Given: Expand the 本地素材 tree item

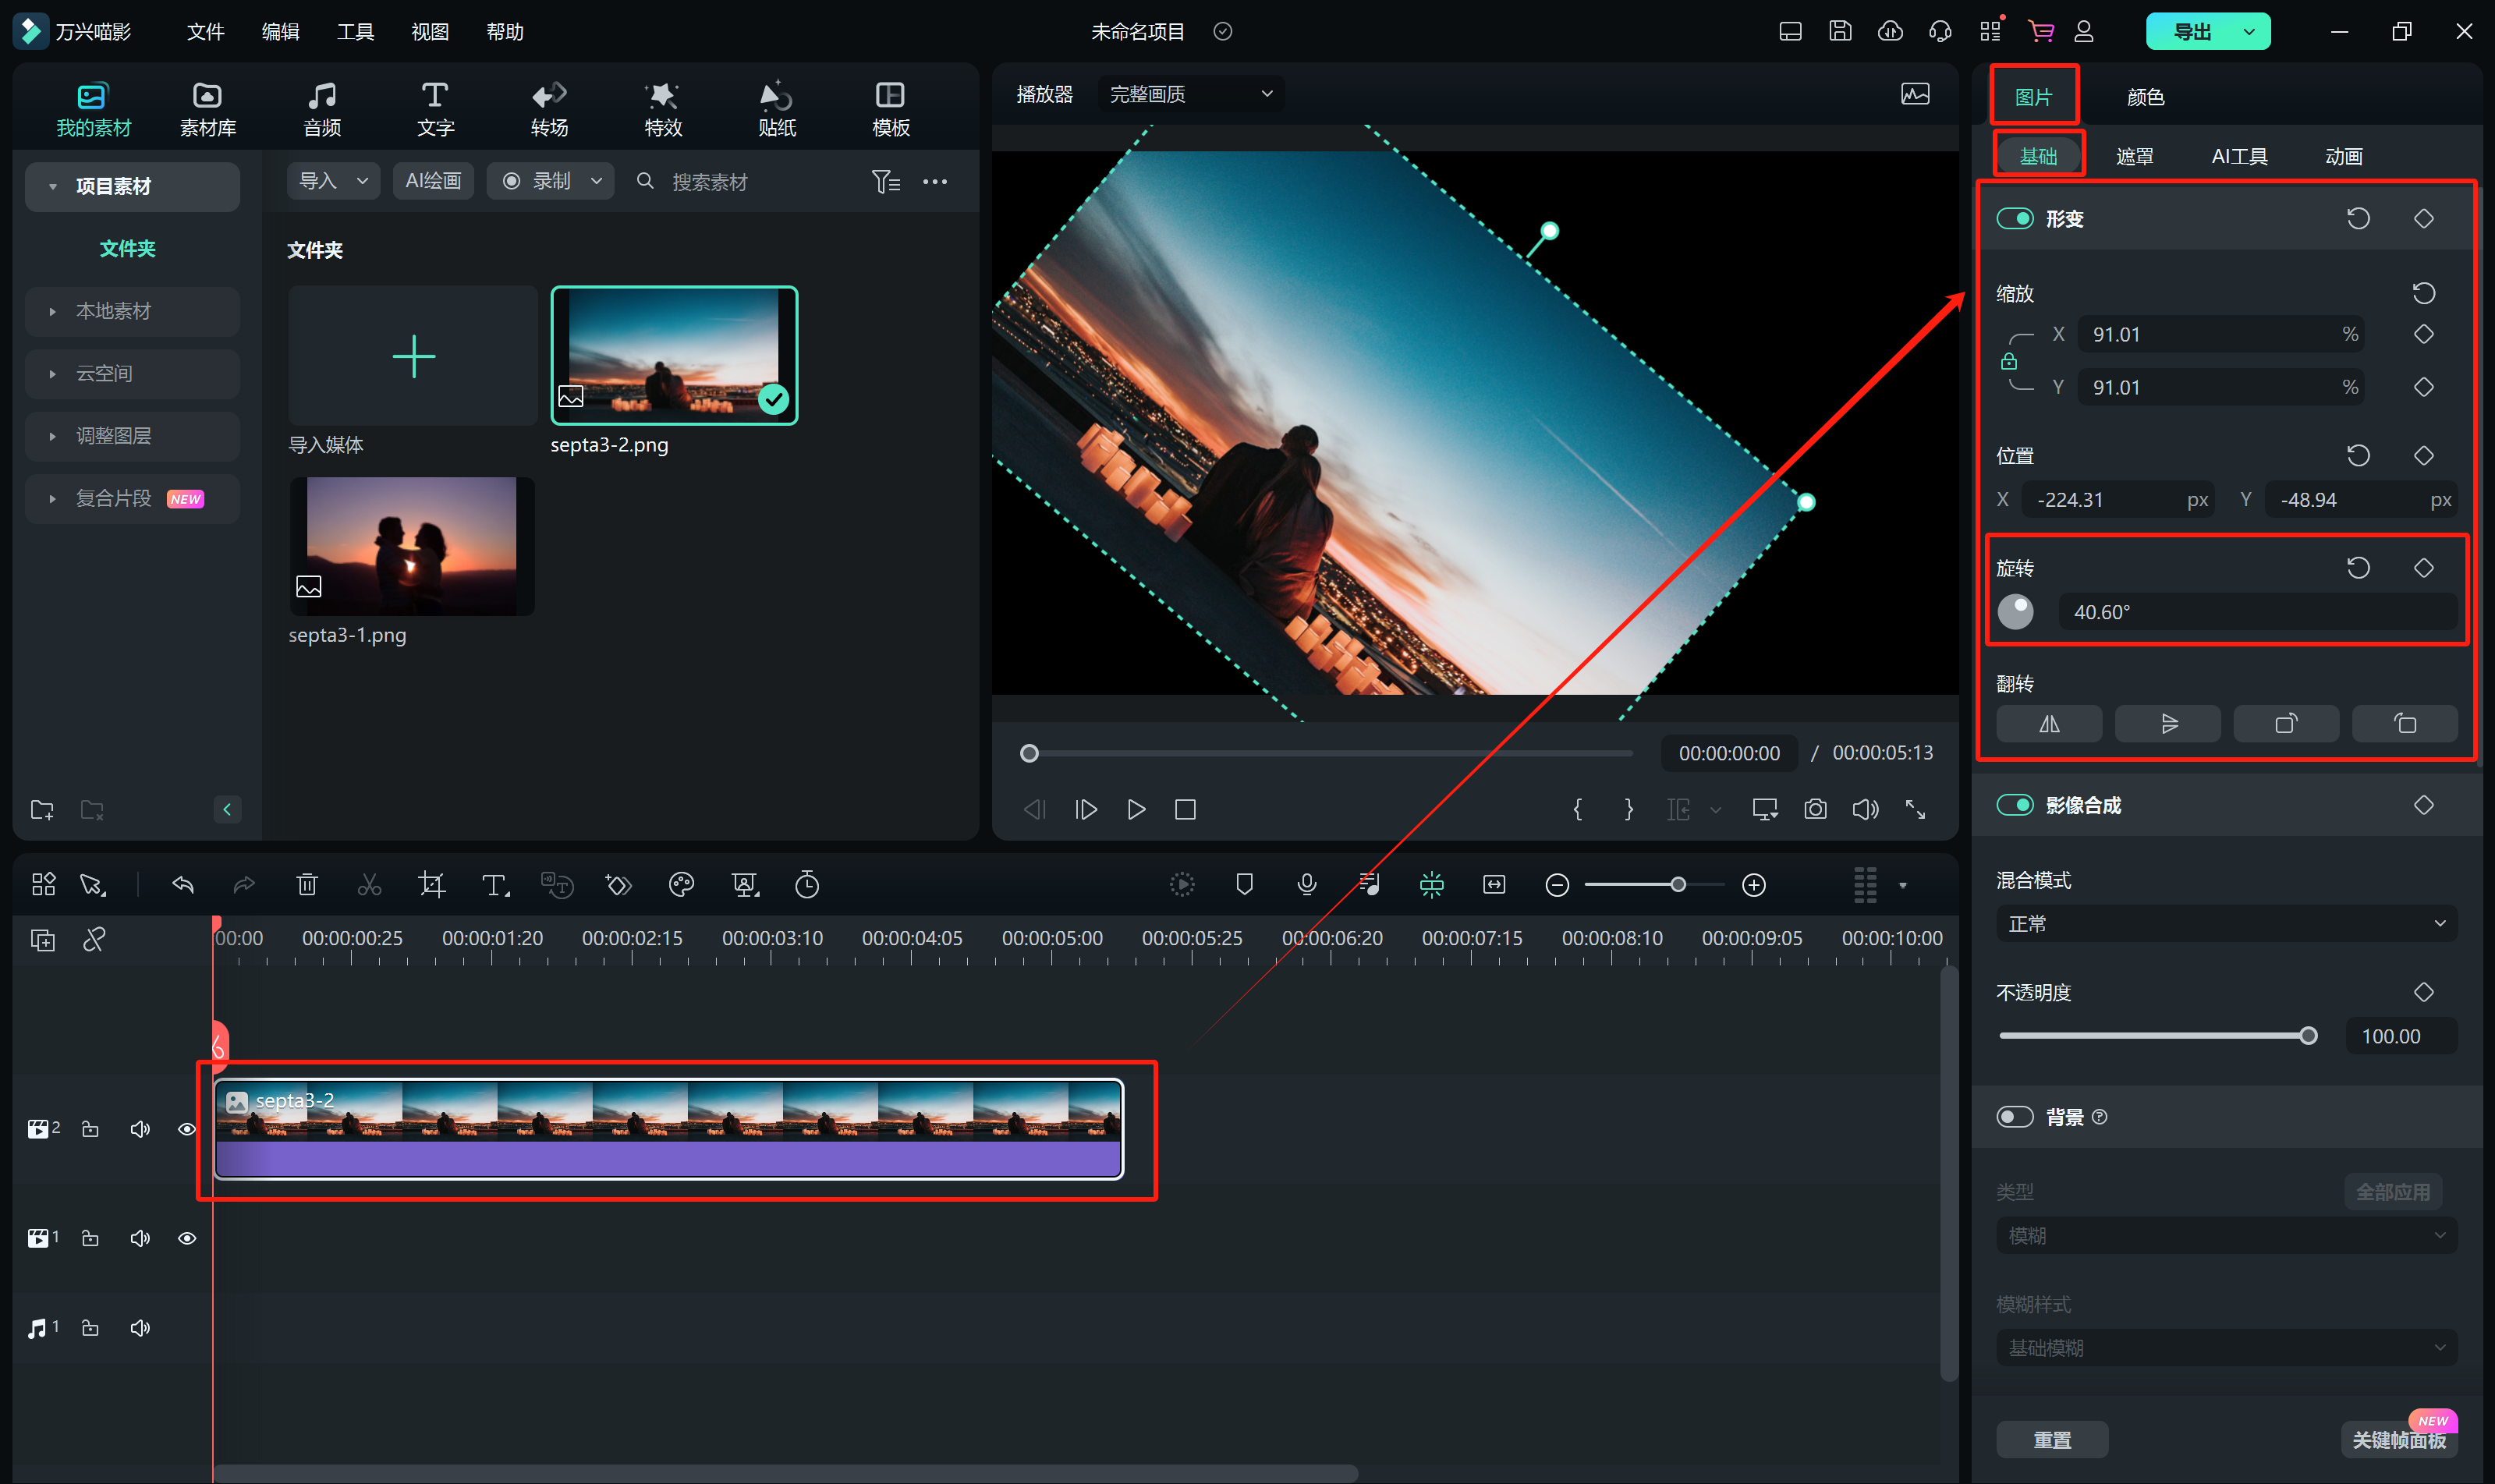Looking at the screenshot, I should tap(113, 311).
